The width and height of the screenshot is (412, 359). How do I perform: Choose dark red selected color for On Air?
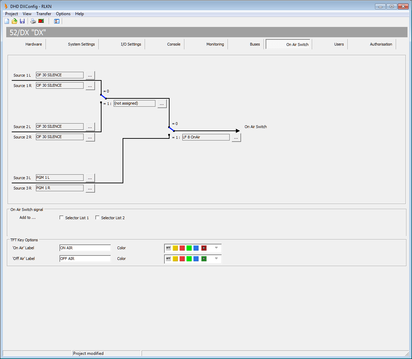point(204,248)
